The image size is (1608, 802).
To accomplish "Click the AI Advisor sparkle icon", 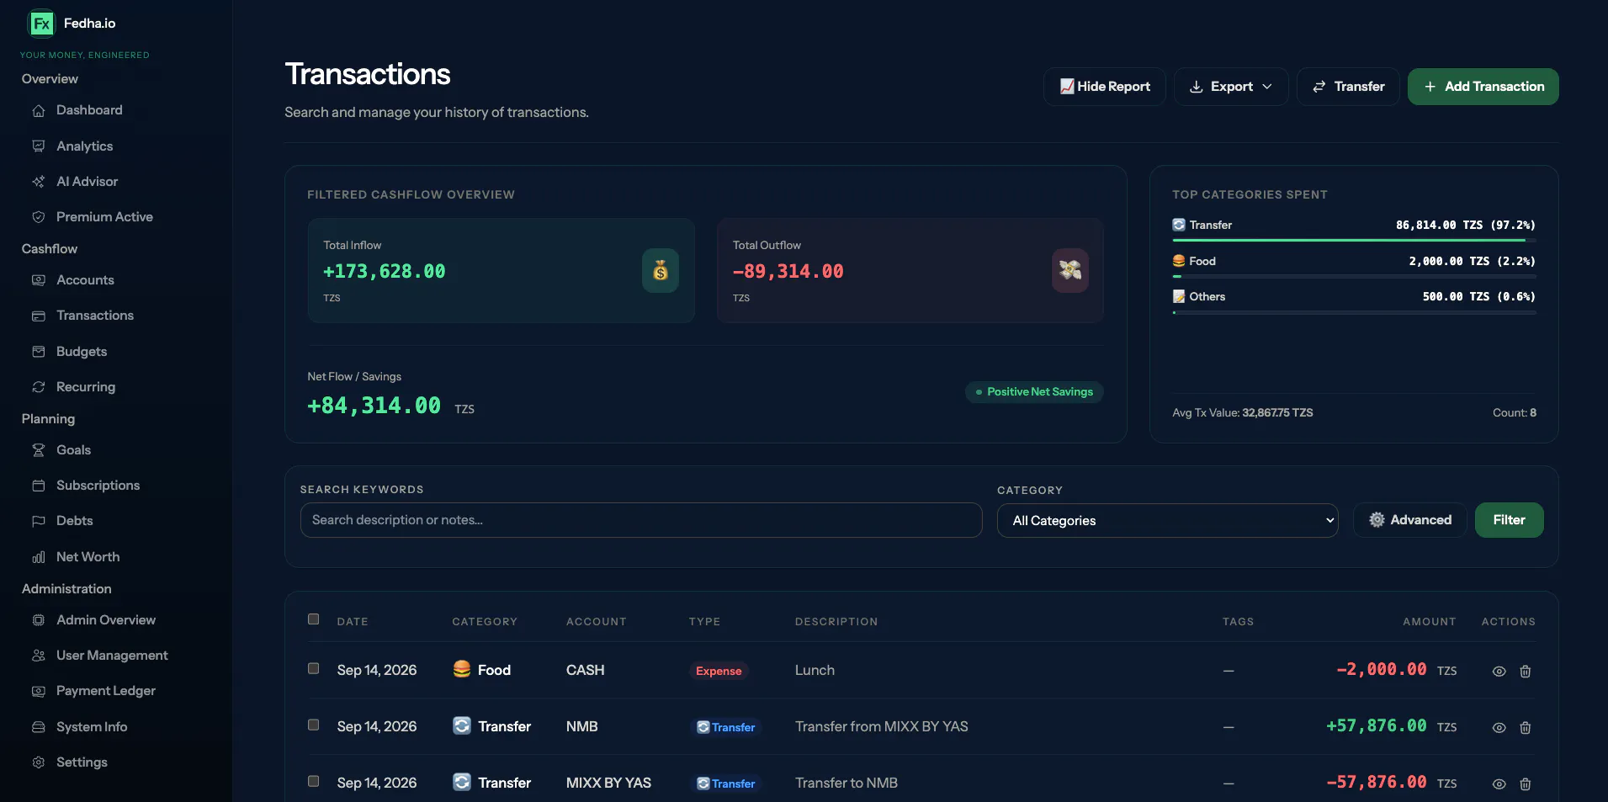I will click(x=39, y=182).
